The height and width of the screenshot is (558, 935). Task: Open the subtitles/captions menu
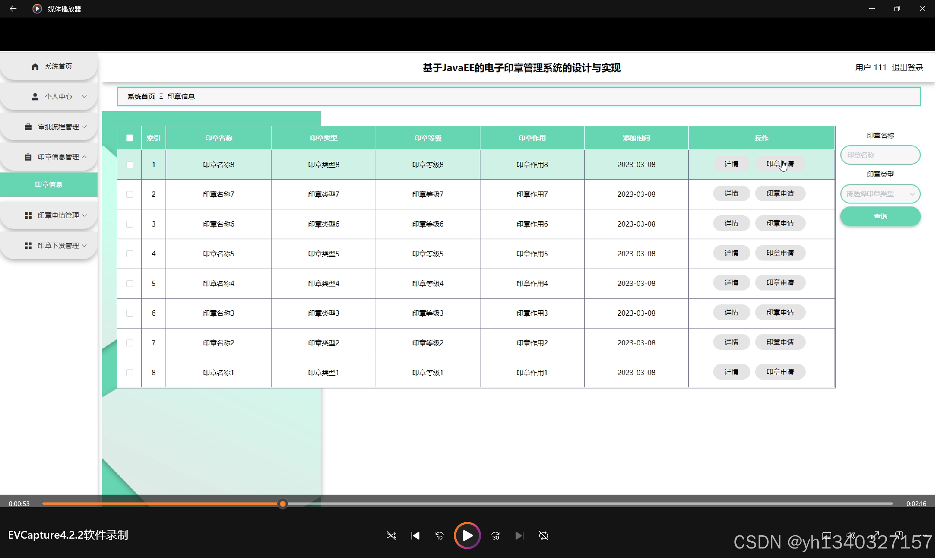coord(827,535)
